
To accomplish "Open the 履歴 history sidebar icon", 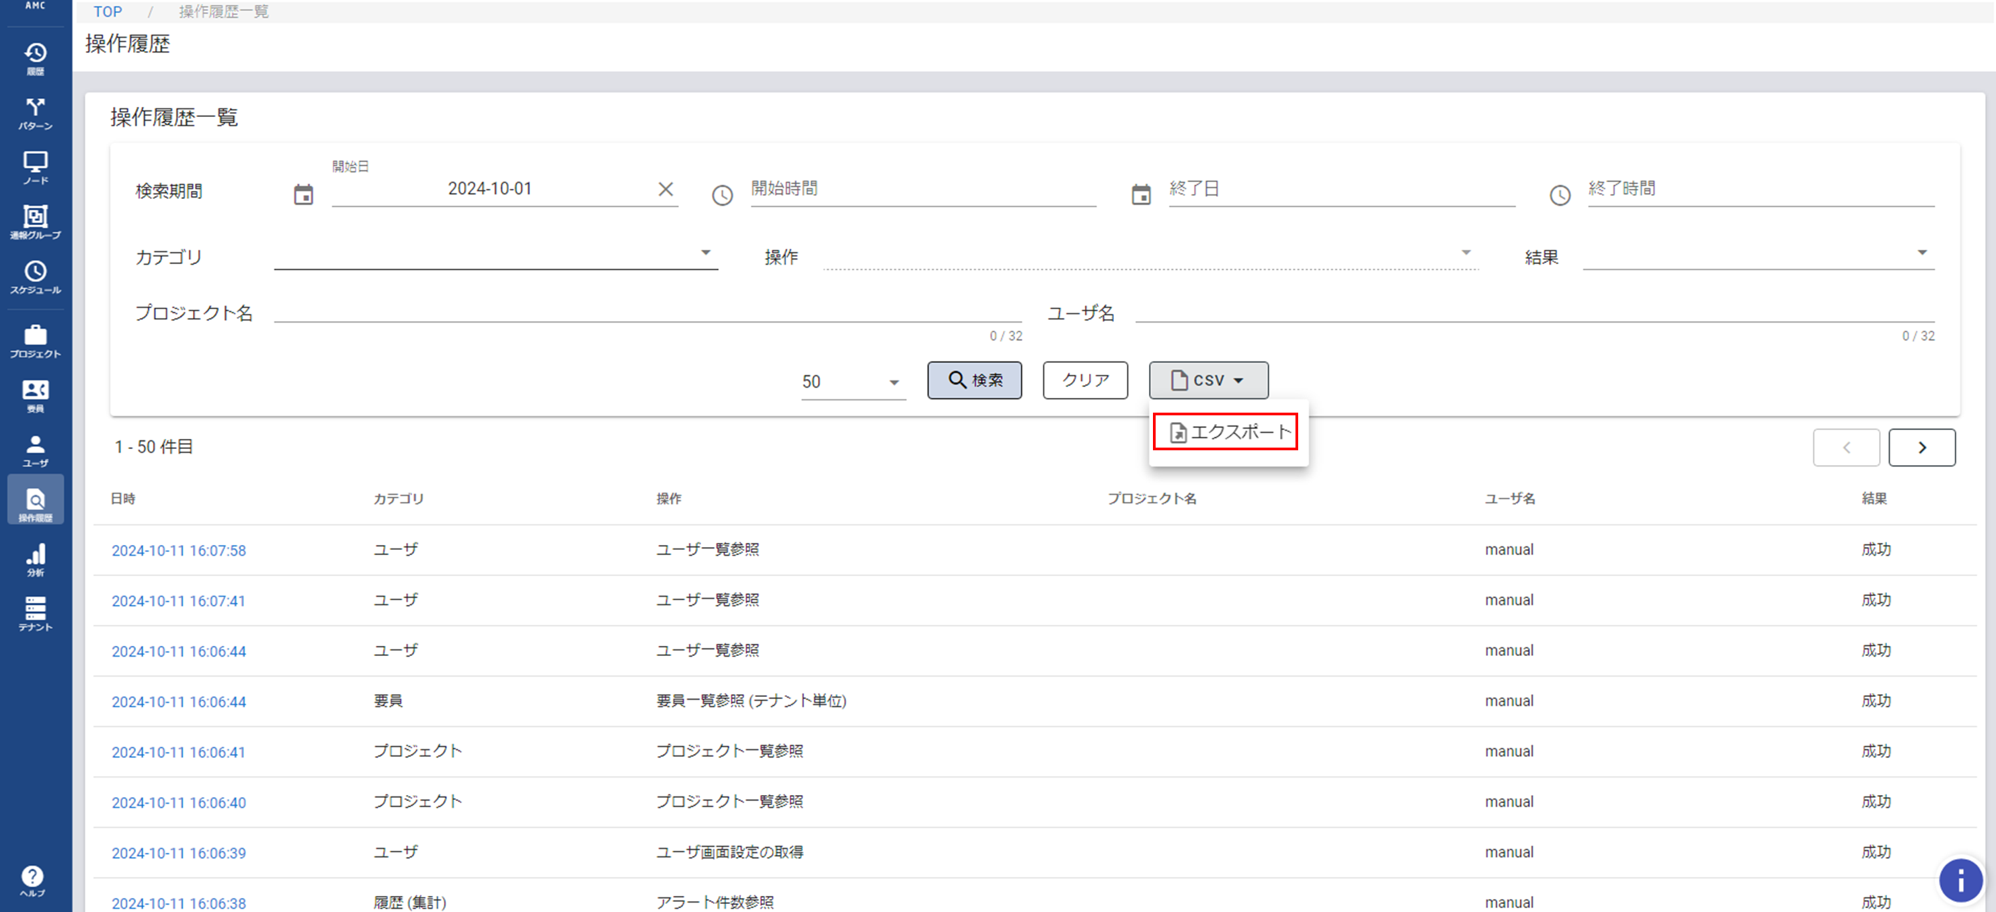I will tap(35, 58).
